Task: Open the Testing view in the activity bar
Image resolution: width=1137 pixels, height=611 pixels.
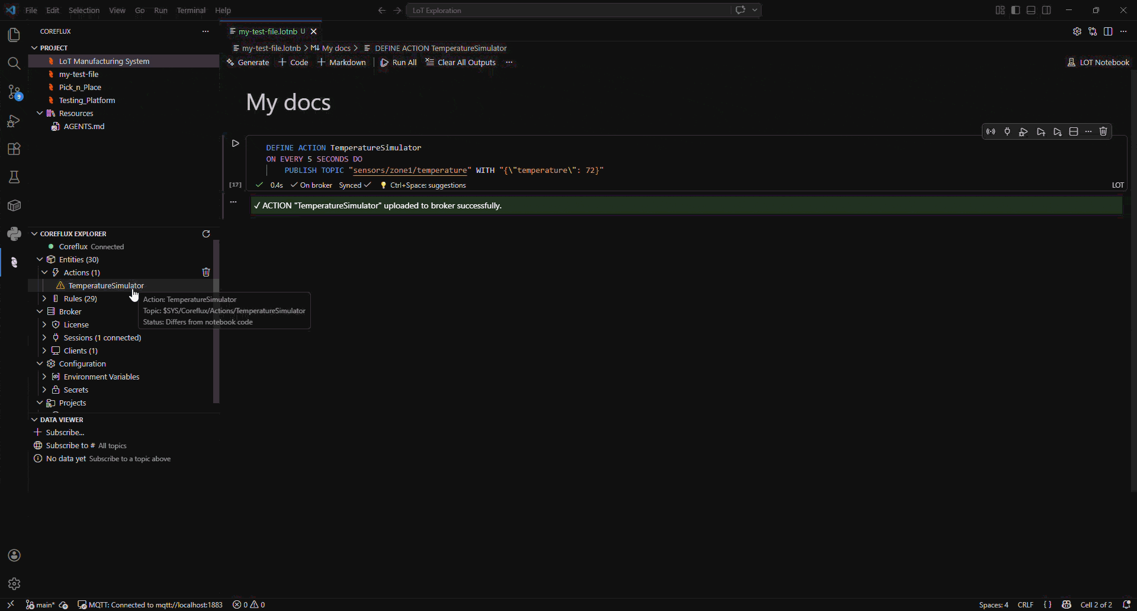Action: [x=14, y=177]
